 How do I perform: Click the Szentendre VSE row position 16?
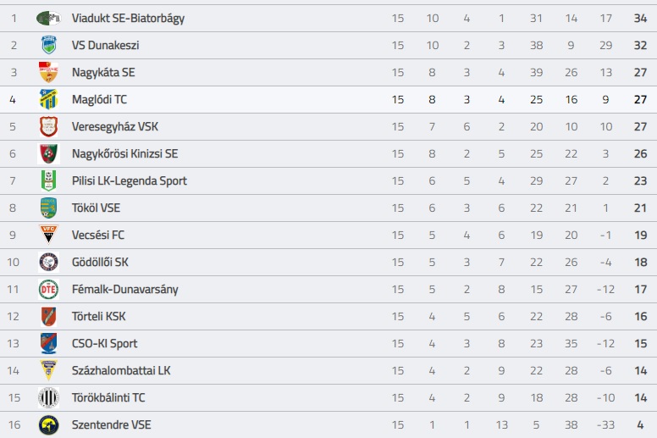click(14, 425)
